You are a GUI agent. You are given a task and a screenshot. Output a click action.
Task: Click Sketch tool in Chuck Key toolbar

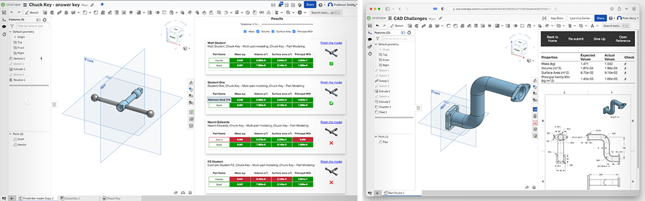32,12
